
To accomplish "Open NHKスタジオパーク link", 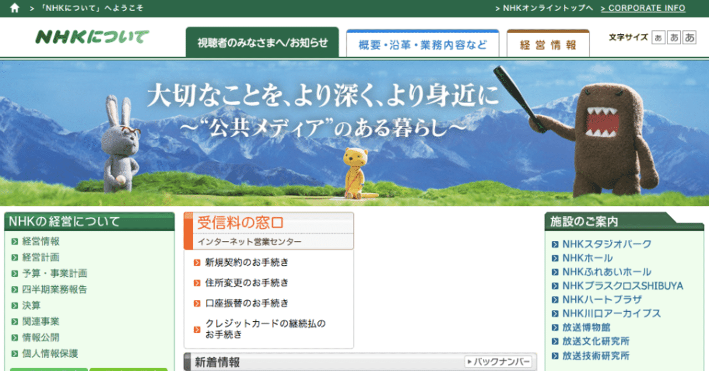I will pos(607,244).
